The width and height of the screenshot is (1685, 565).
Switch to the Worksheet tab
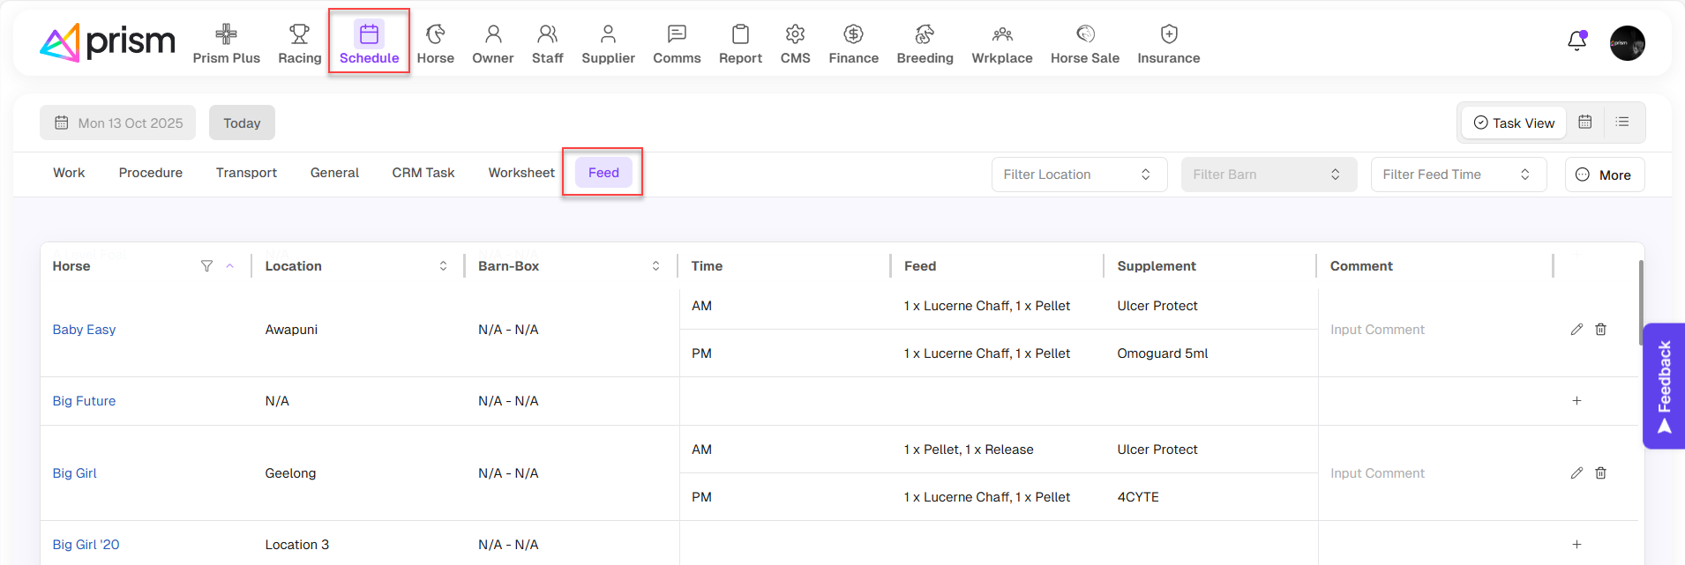pyautogui.click(x=521, y=173)
